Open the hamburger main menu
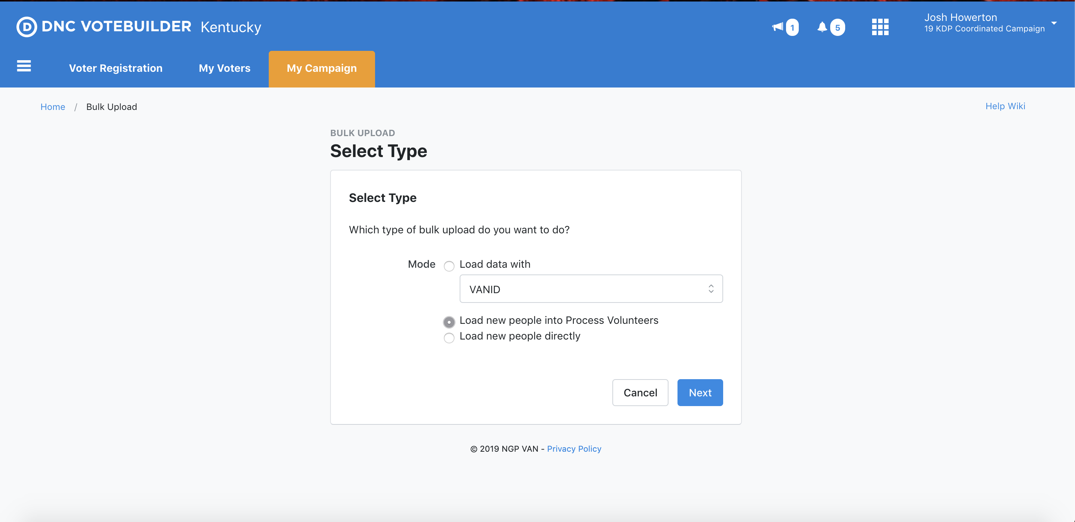 click(x=24, y=66)
